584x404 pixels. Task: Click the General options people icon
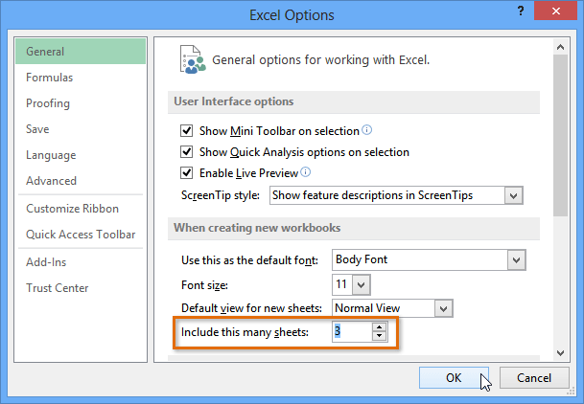(193, 59)
